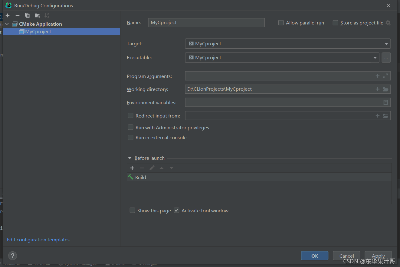Edit the Before launch task
This screenshot has height=267, width=400.
pyautogui.click(x=152, y=168)
